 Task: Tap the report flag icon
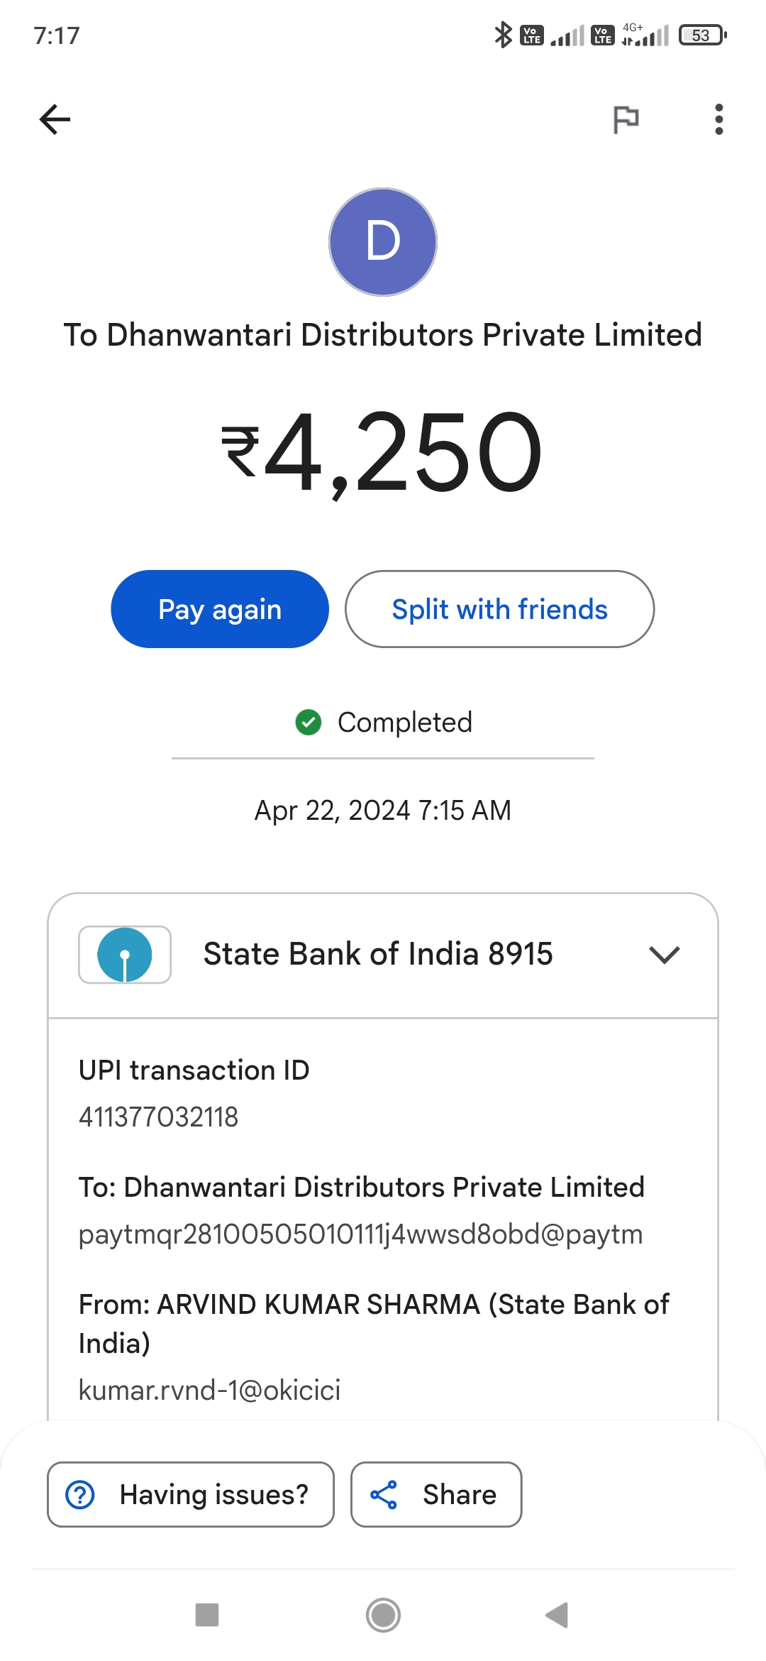pyautogui.click(x=626, y=119)
